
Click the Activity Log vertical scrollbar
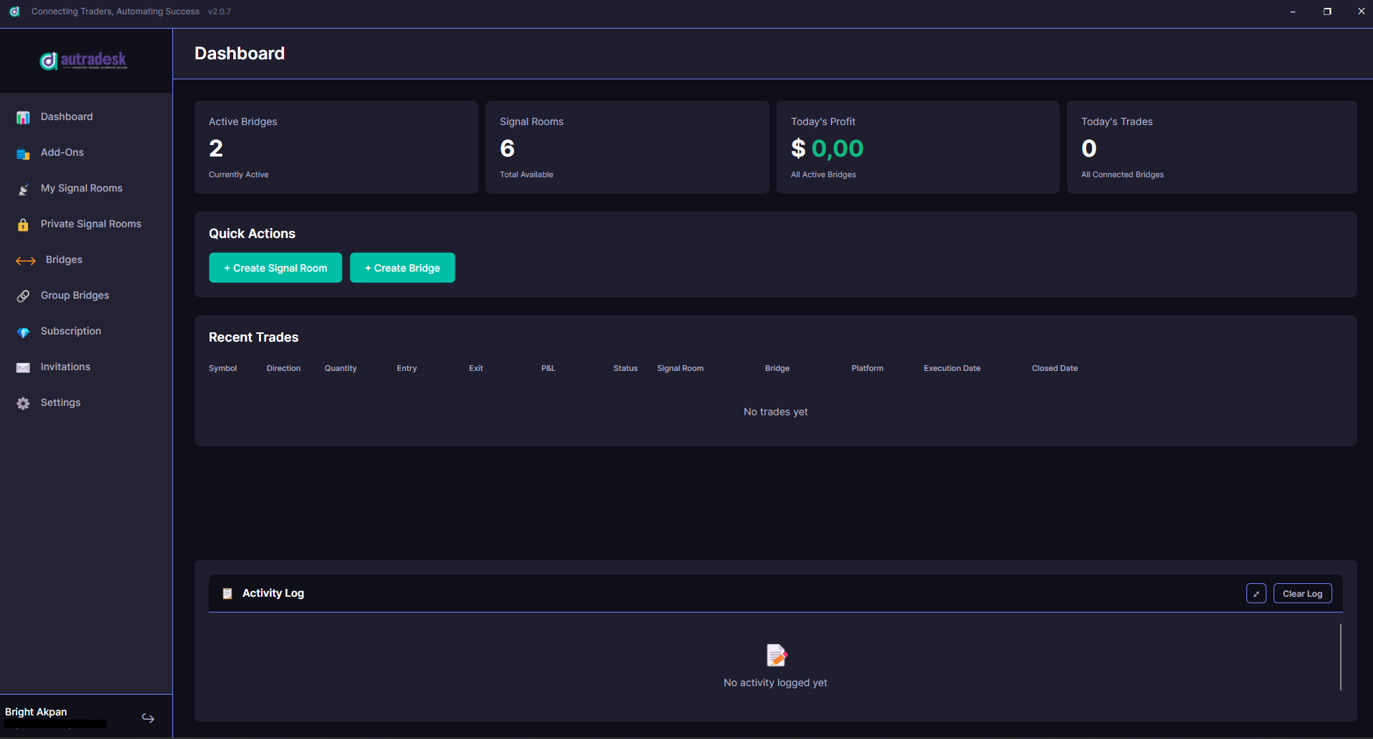coord(1340,657)
